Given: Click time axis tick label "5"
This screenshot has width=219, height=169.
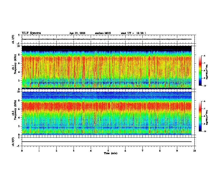Looking at the screenshot, I should 108,151.
